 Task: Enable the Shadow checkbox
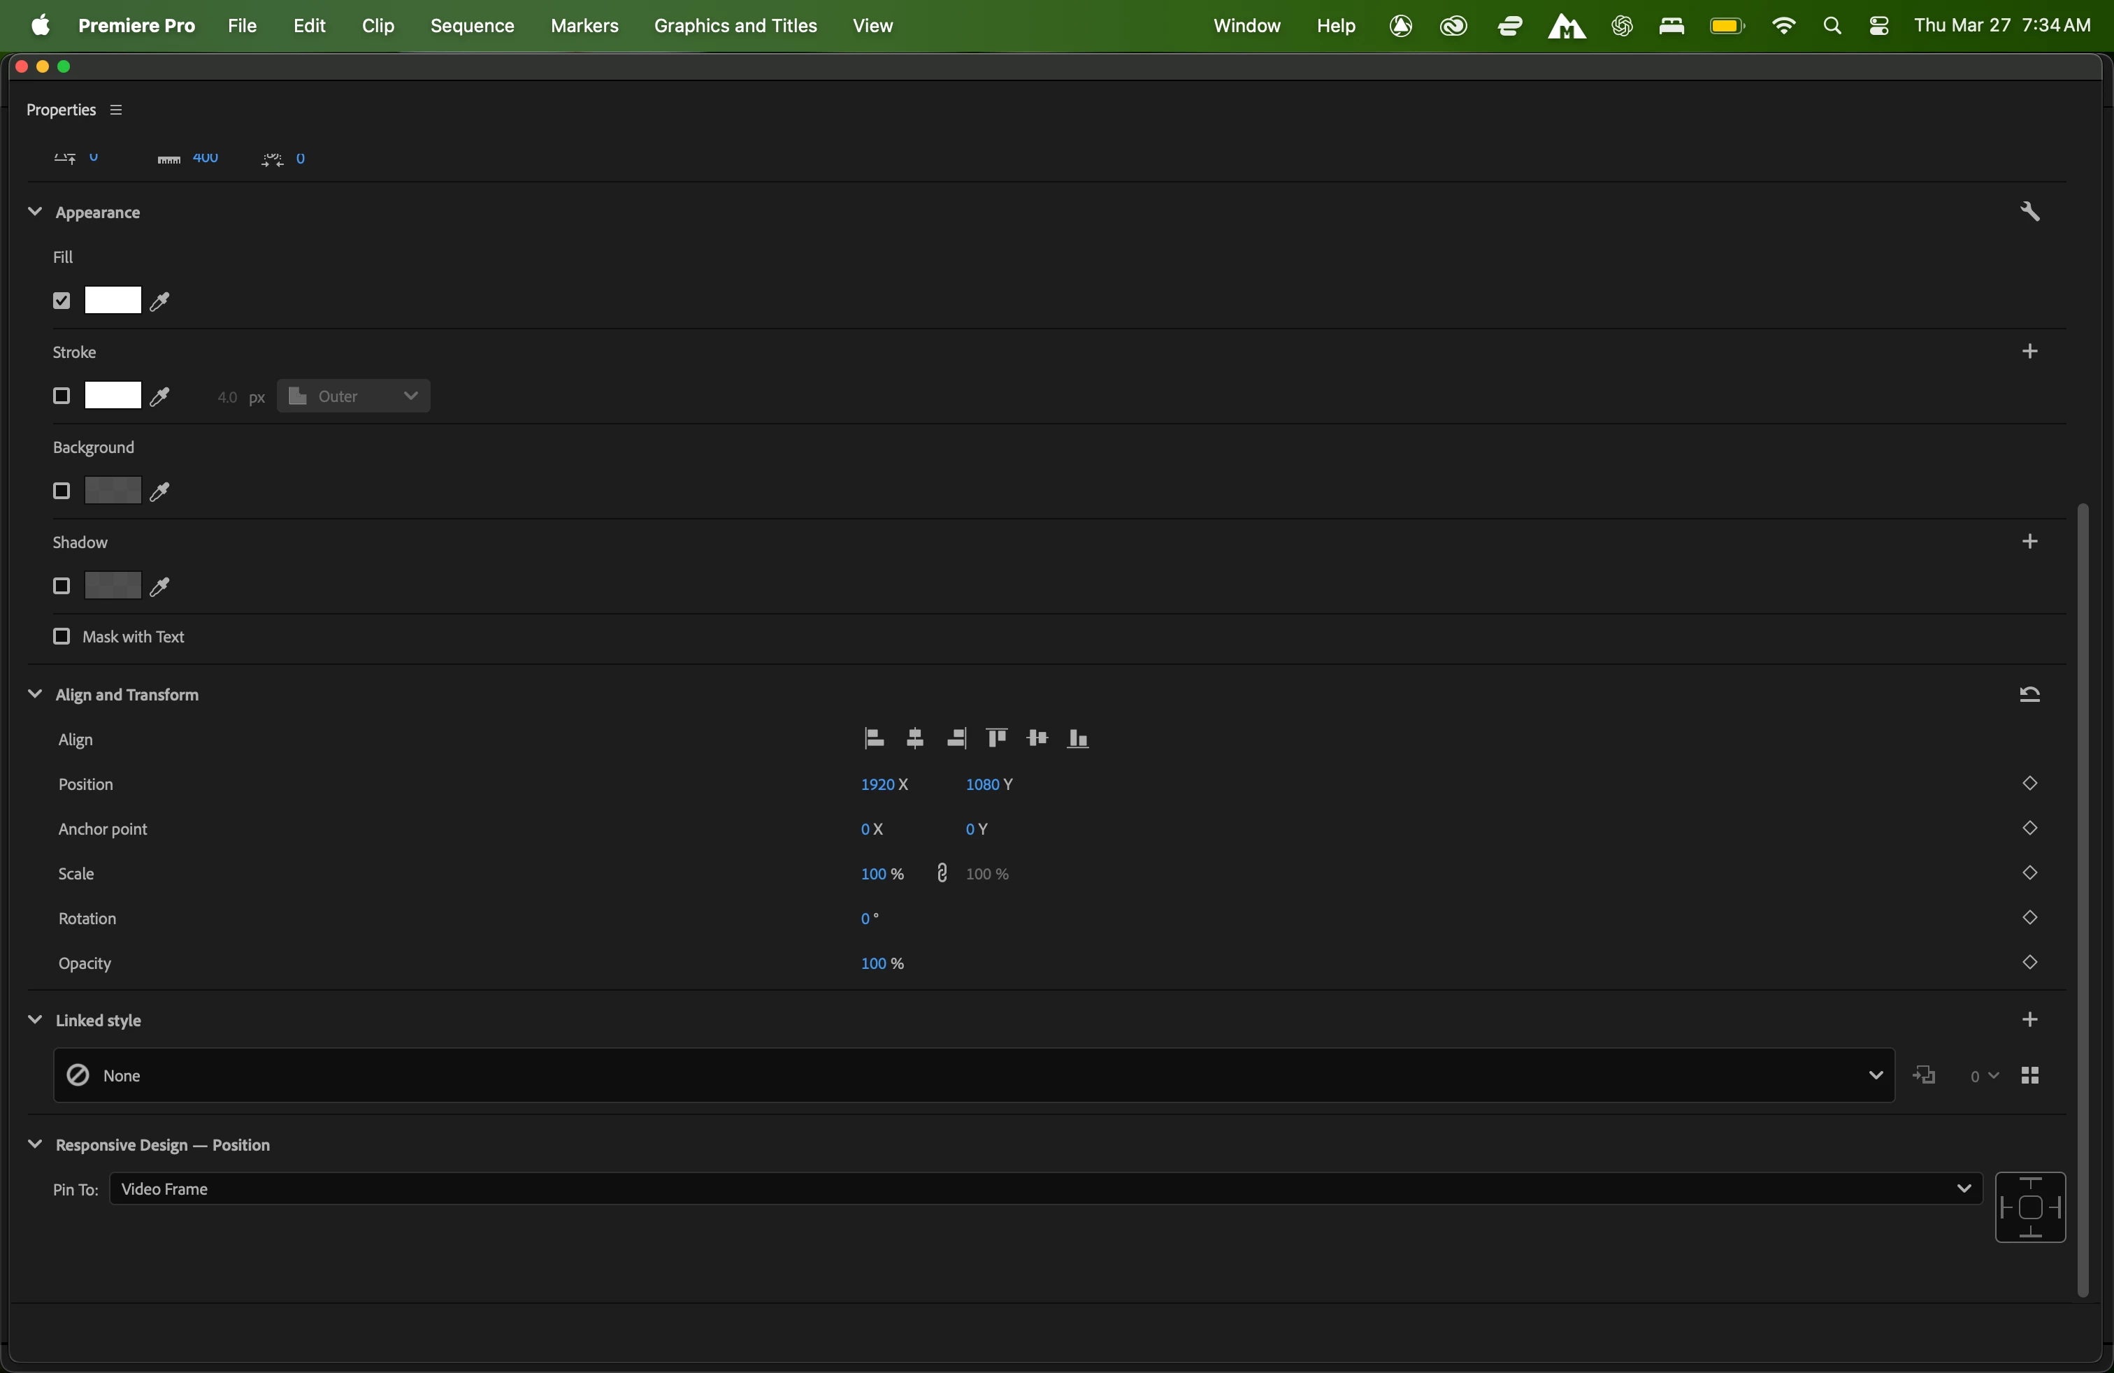pos(62,586)
